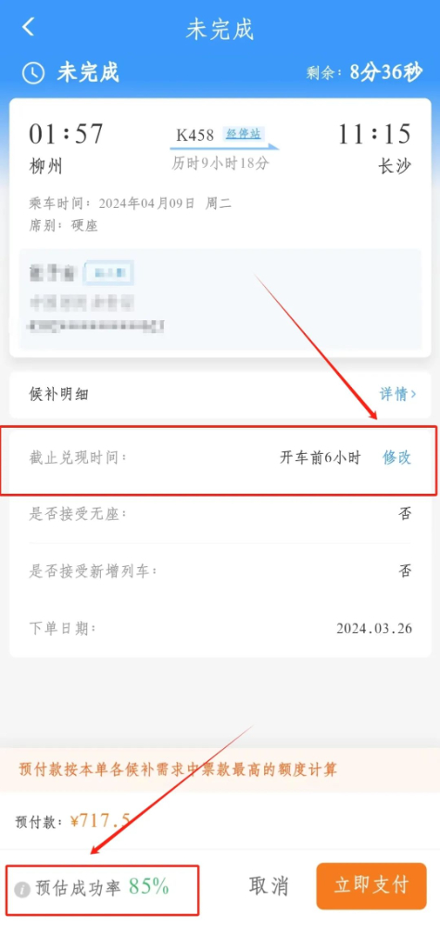Tap the 取消 cancel button

coord(269,886)
